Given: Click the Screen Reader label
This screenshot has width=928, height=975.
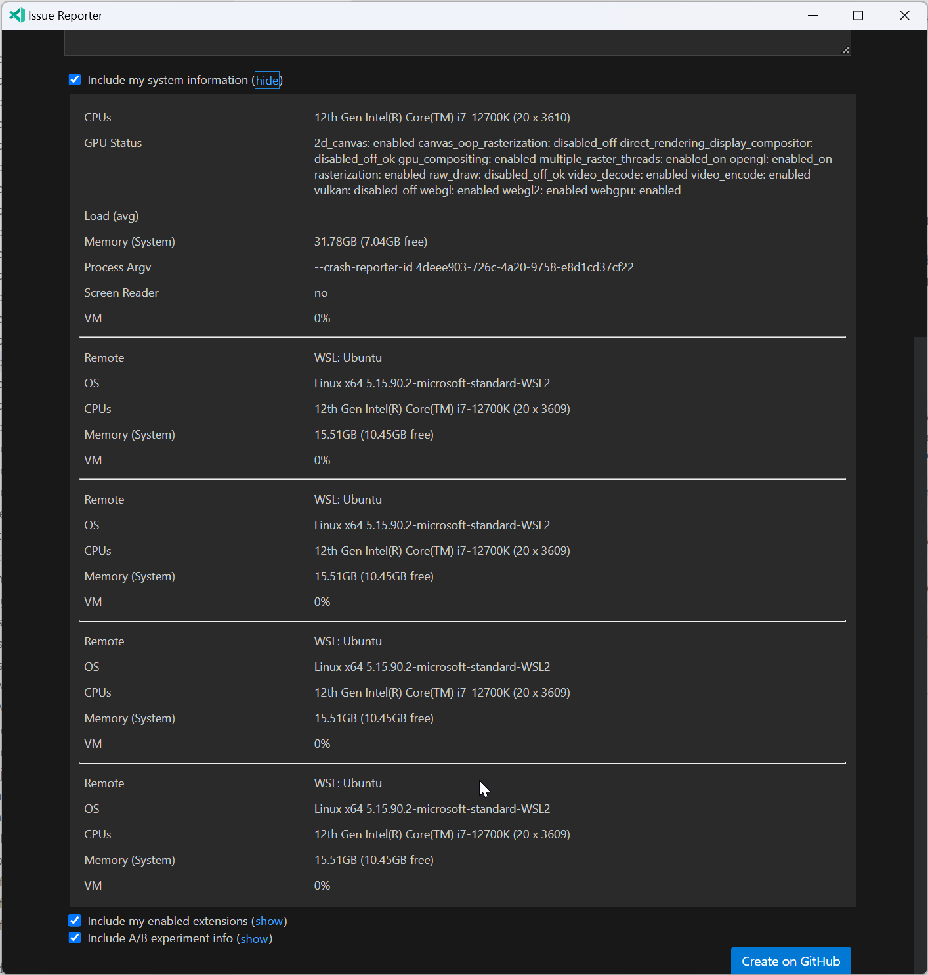Looking at the screenshot, I should 121,293.
